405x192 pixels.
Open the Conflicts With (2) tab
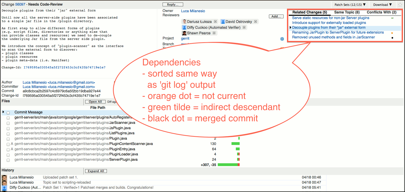click(x=381, y=12)
